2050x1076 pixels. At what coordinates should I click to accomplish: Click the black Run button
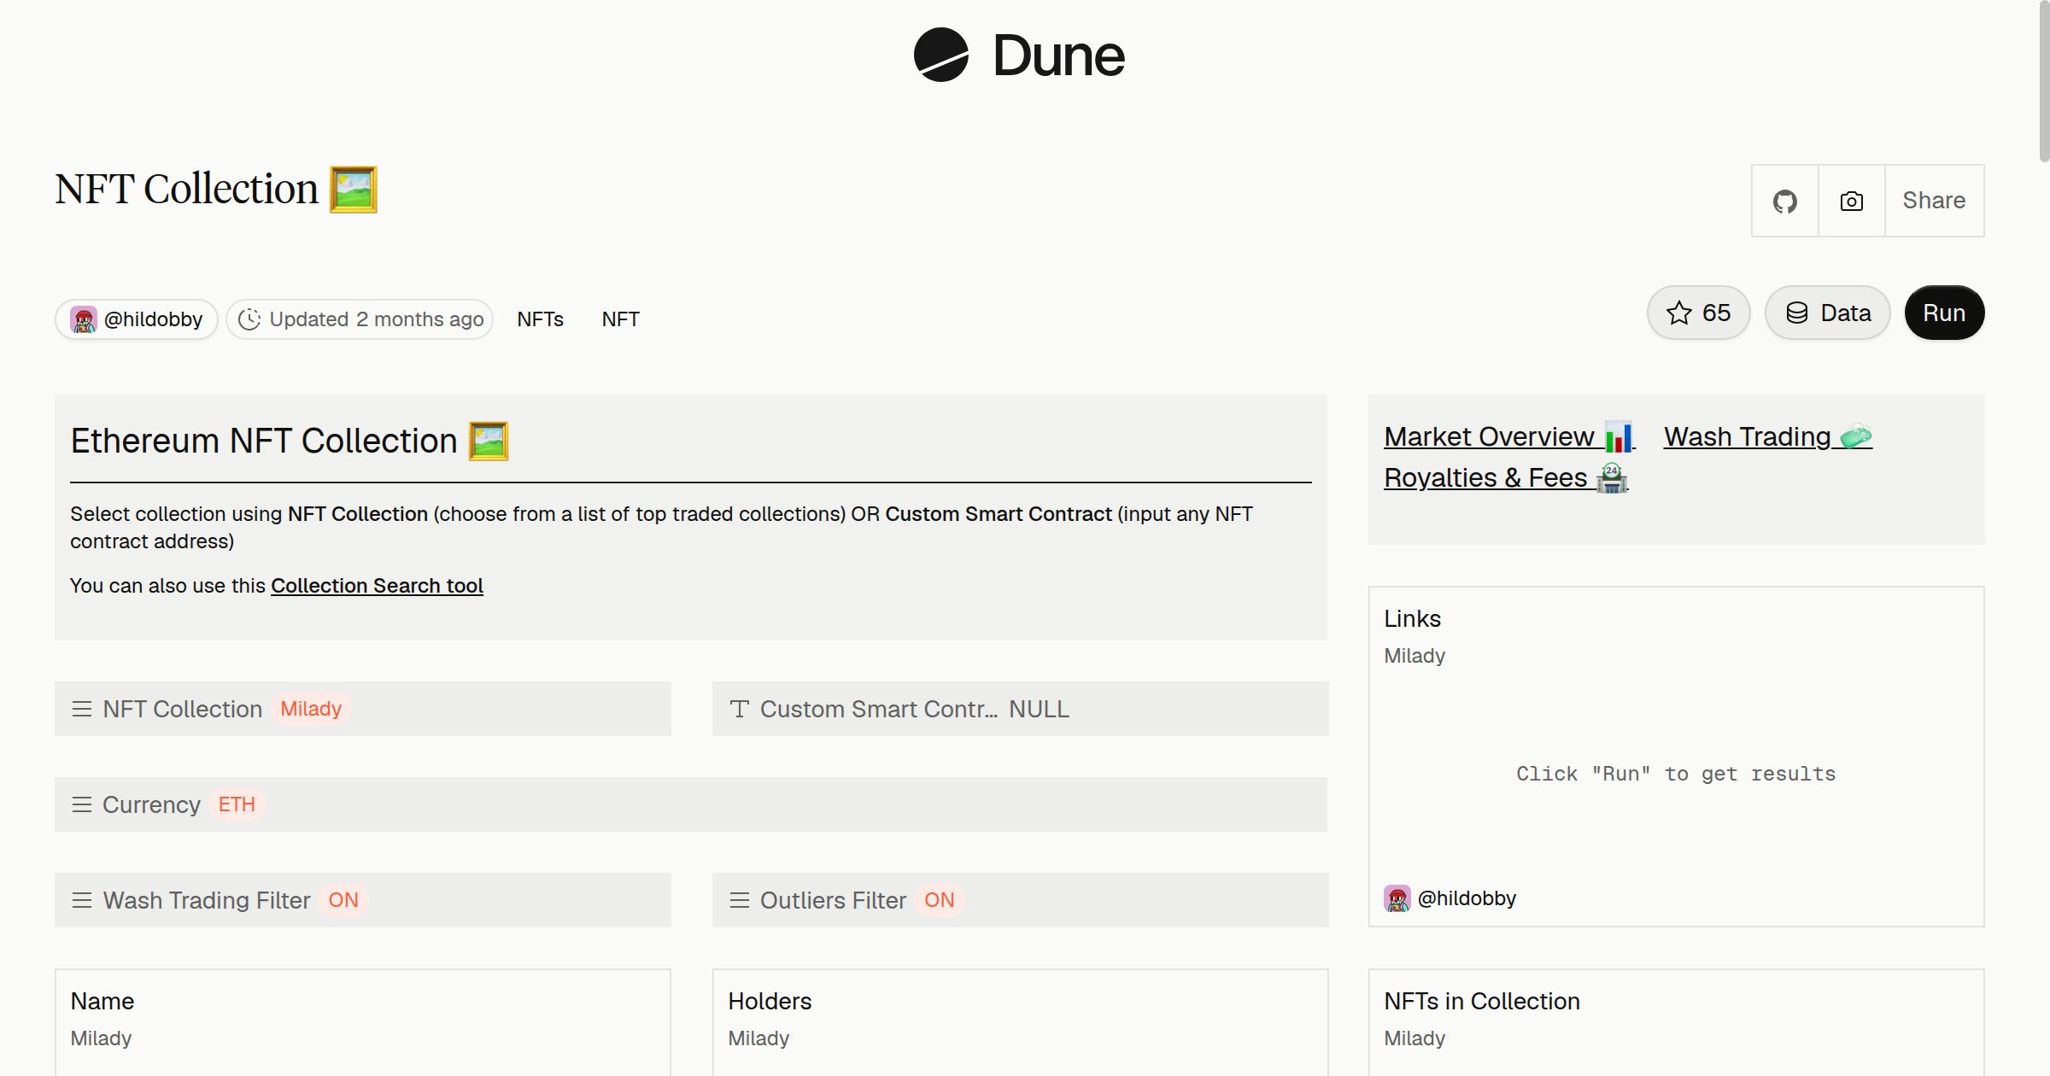[1944, 313]
